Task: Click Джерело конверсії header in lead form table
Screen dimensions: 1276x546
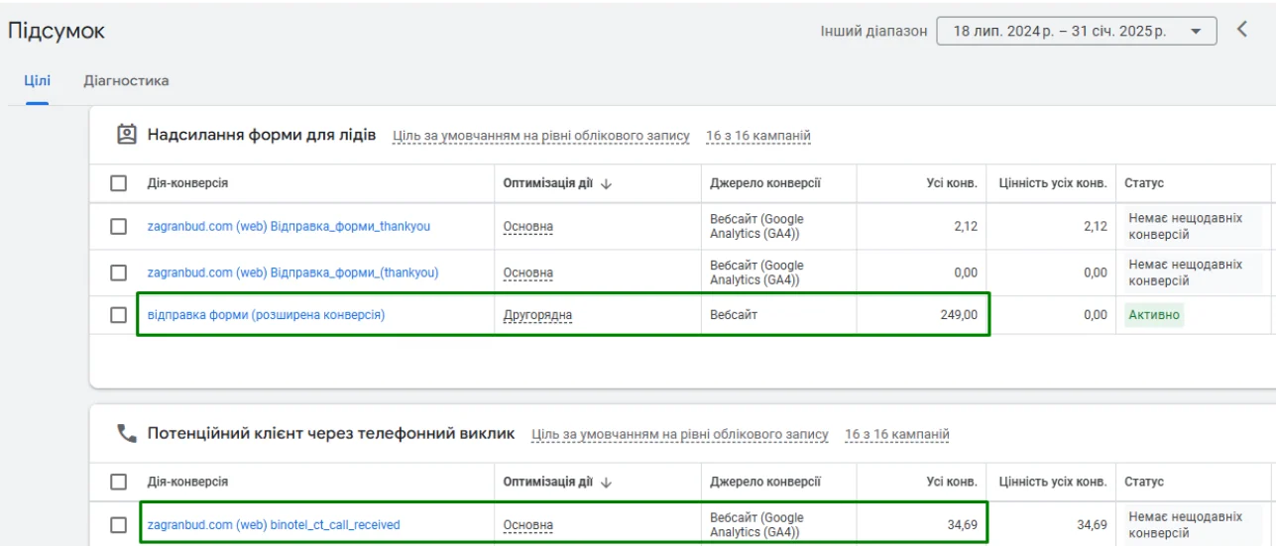Action: (x=765, y=183)
